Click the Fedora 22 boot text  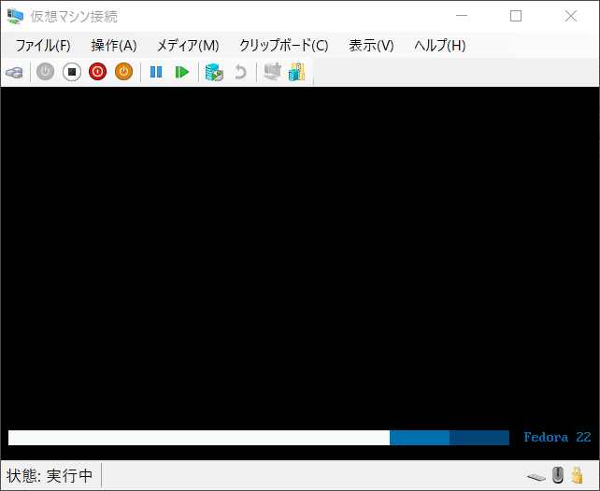(557, 437)
